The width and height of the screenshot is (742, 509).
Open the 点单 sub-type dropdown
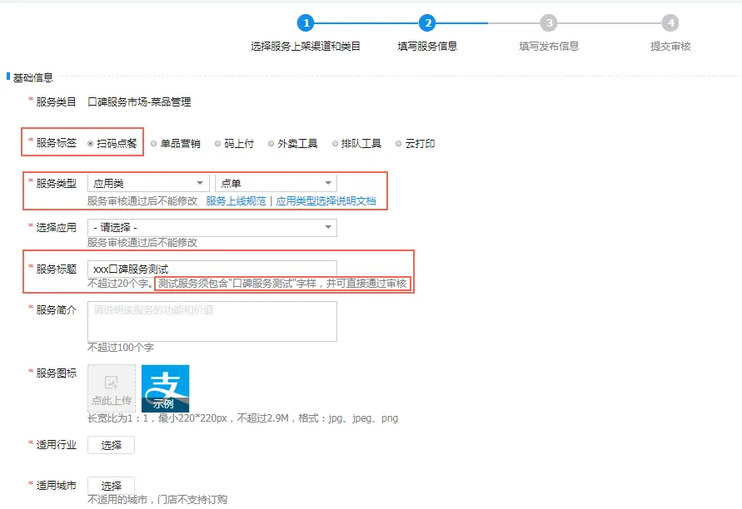coord(276,183)
